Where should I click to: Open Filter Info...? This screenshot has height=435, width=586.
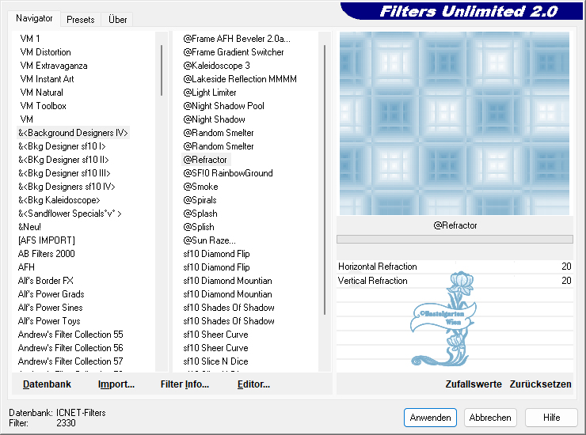pyautogui.click(x=185, y=384)
